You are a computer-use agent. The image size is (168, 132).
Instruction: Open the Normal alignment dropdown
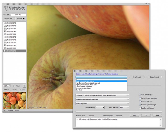point(102,104)
